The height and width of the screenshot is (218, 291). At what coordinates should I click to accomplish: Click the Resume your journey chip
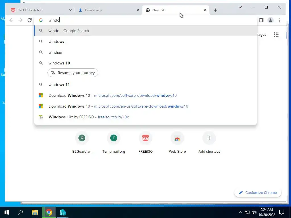tap(73, 73)
